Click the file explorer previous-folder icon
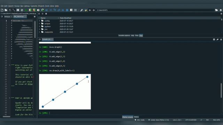Viewport: 223px width, 125px height. click(39, 14)
